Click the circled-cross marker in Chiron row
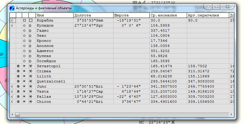The height and width of the screenshot is (124, 245). point(19,102)
